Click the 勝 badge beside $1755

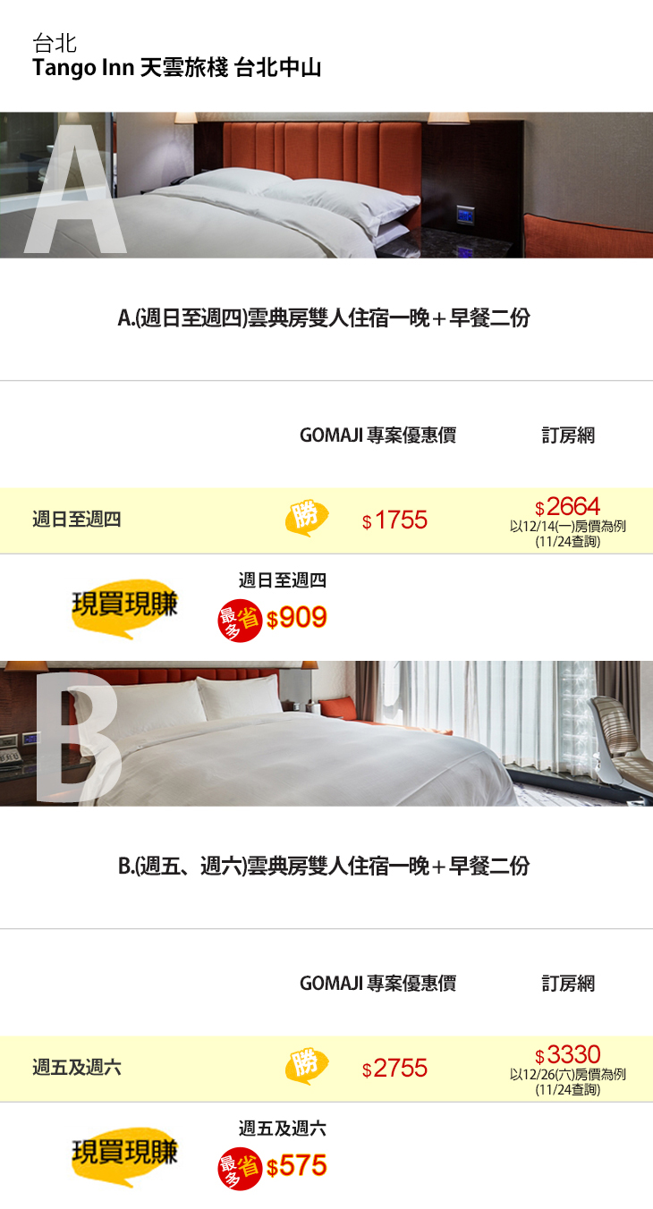[306, 519]
